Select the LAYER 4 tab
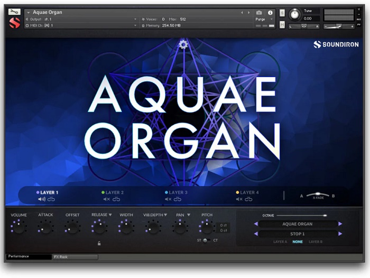The image size is (370, 278). click(x=247, y=192)
